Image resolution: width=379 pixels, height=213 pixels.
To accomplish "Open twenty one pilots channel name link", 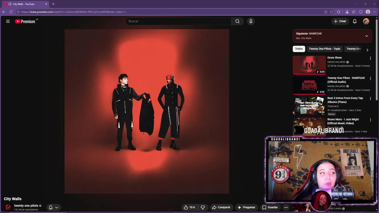I will (26, 206).
